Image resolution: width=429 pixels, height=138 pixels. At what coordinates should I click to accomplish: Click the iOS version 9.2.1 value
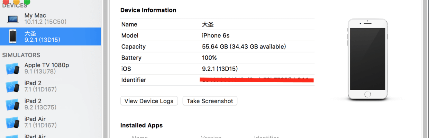coord(220,69)
